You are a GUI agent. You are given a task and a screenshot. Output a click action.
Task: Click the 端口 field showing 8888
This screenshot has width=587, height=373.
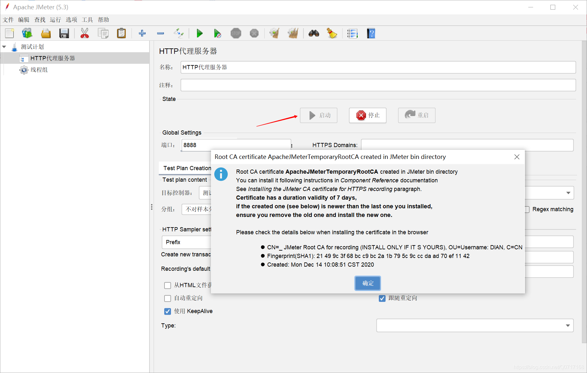236,145
